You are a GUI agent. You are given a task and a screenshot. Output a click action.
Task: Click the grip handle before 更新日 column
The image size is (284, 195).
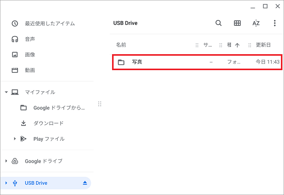point(249,45)
